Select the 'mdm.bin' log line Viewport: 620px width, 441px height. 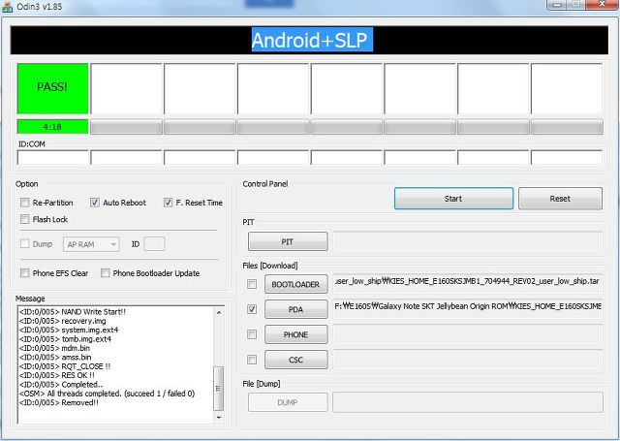coord(54,348)
